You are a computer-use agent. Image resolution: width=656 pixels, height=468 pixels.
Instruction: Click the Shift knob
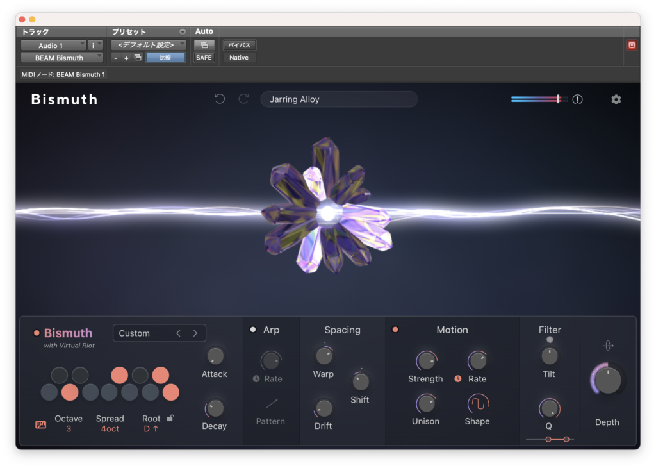click(x=360, y=381)
